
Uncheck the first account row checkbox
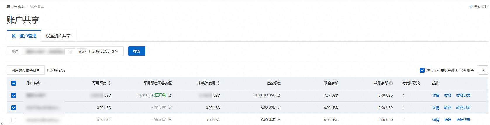coord(14,96)
